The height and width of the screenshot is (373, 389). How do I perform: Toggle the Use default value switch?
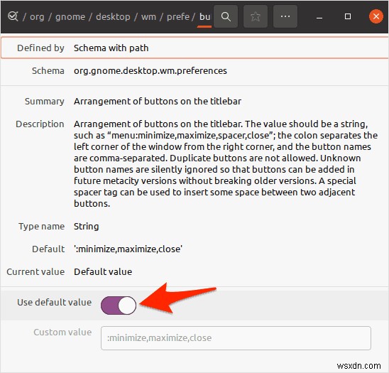click(119, 306)
